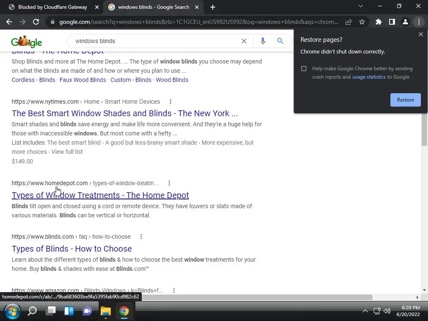Open more options for nytimes.com result

(171, 102)
